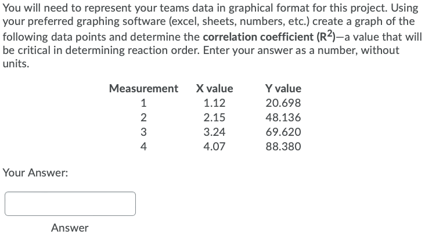This screenshot has width=425, height=238.
Task: Click measurement number 3 in the table
Action: pos(143,132)
